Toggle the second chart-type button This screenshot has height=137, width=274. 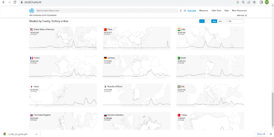click(x=207, y=21)
